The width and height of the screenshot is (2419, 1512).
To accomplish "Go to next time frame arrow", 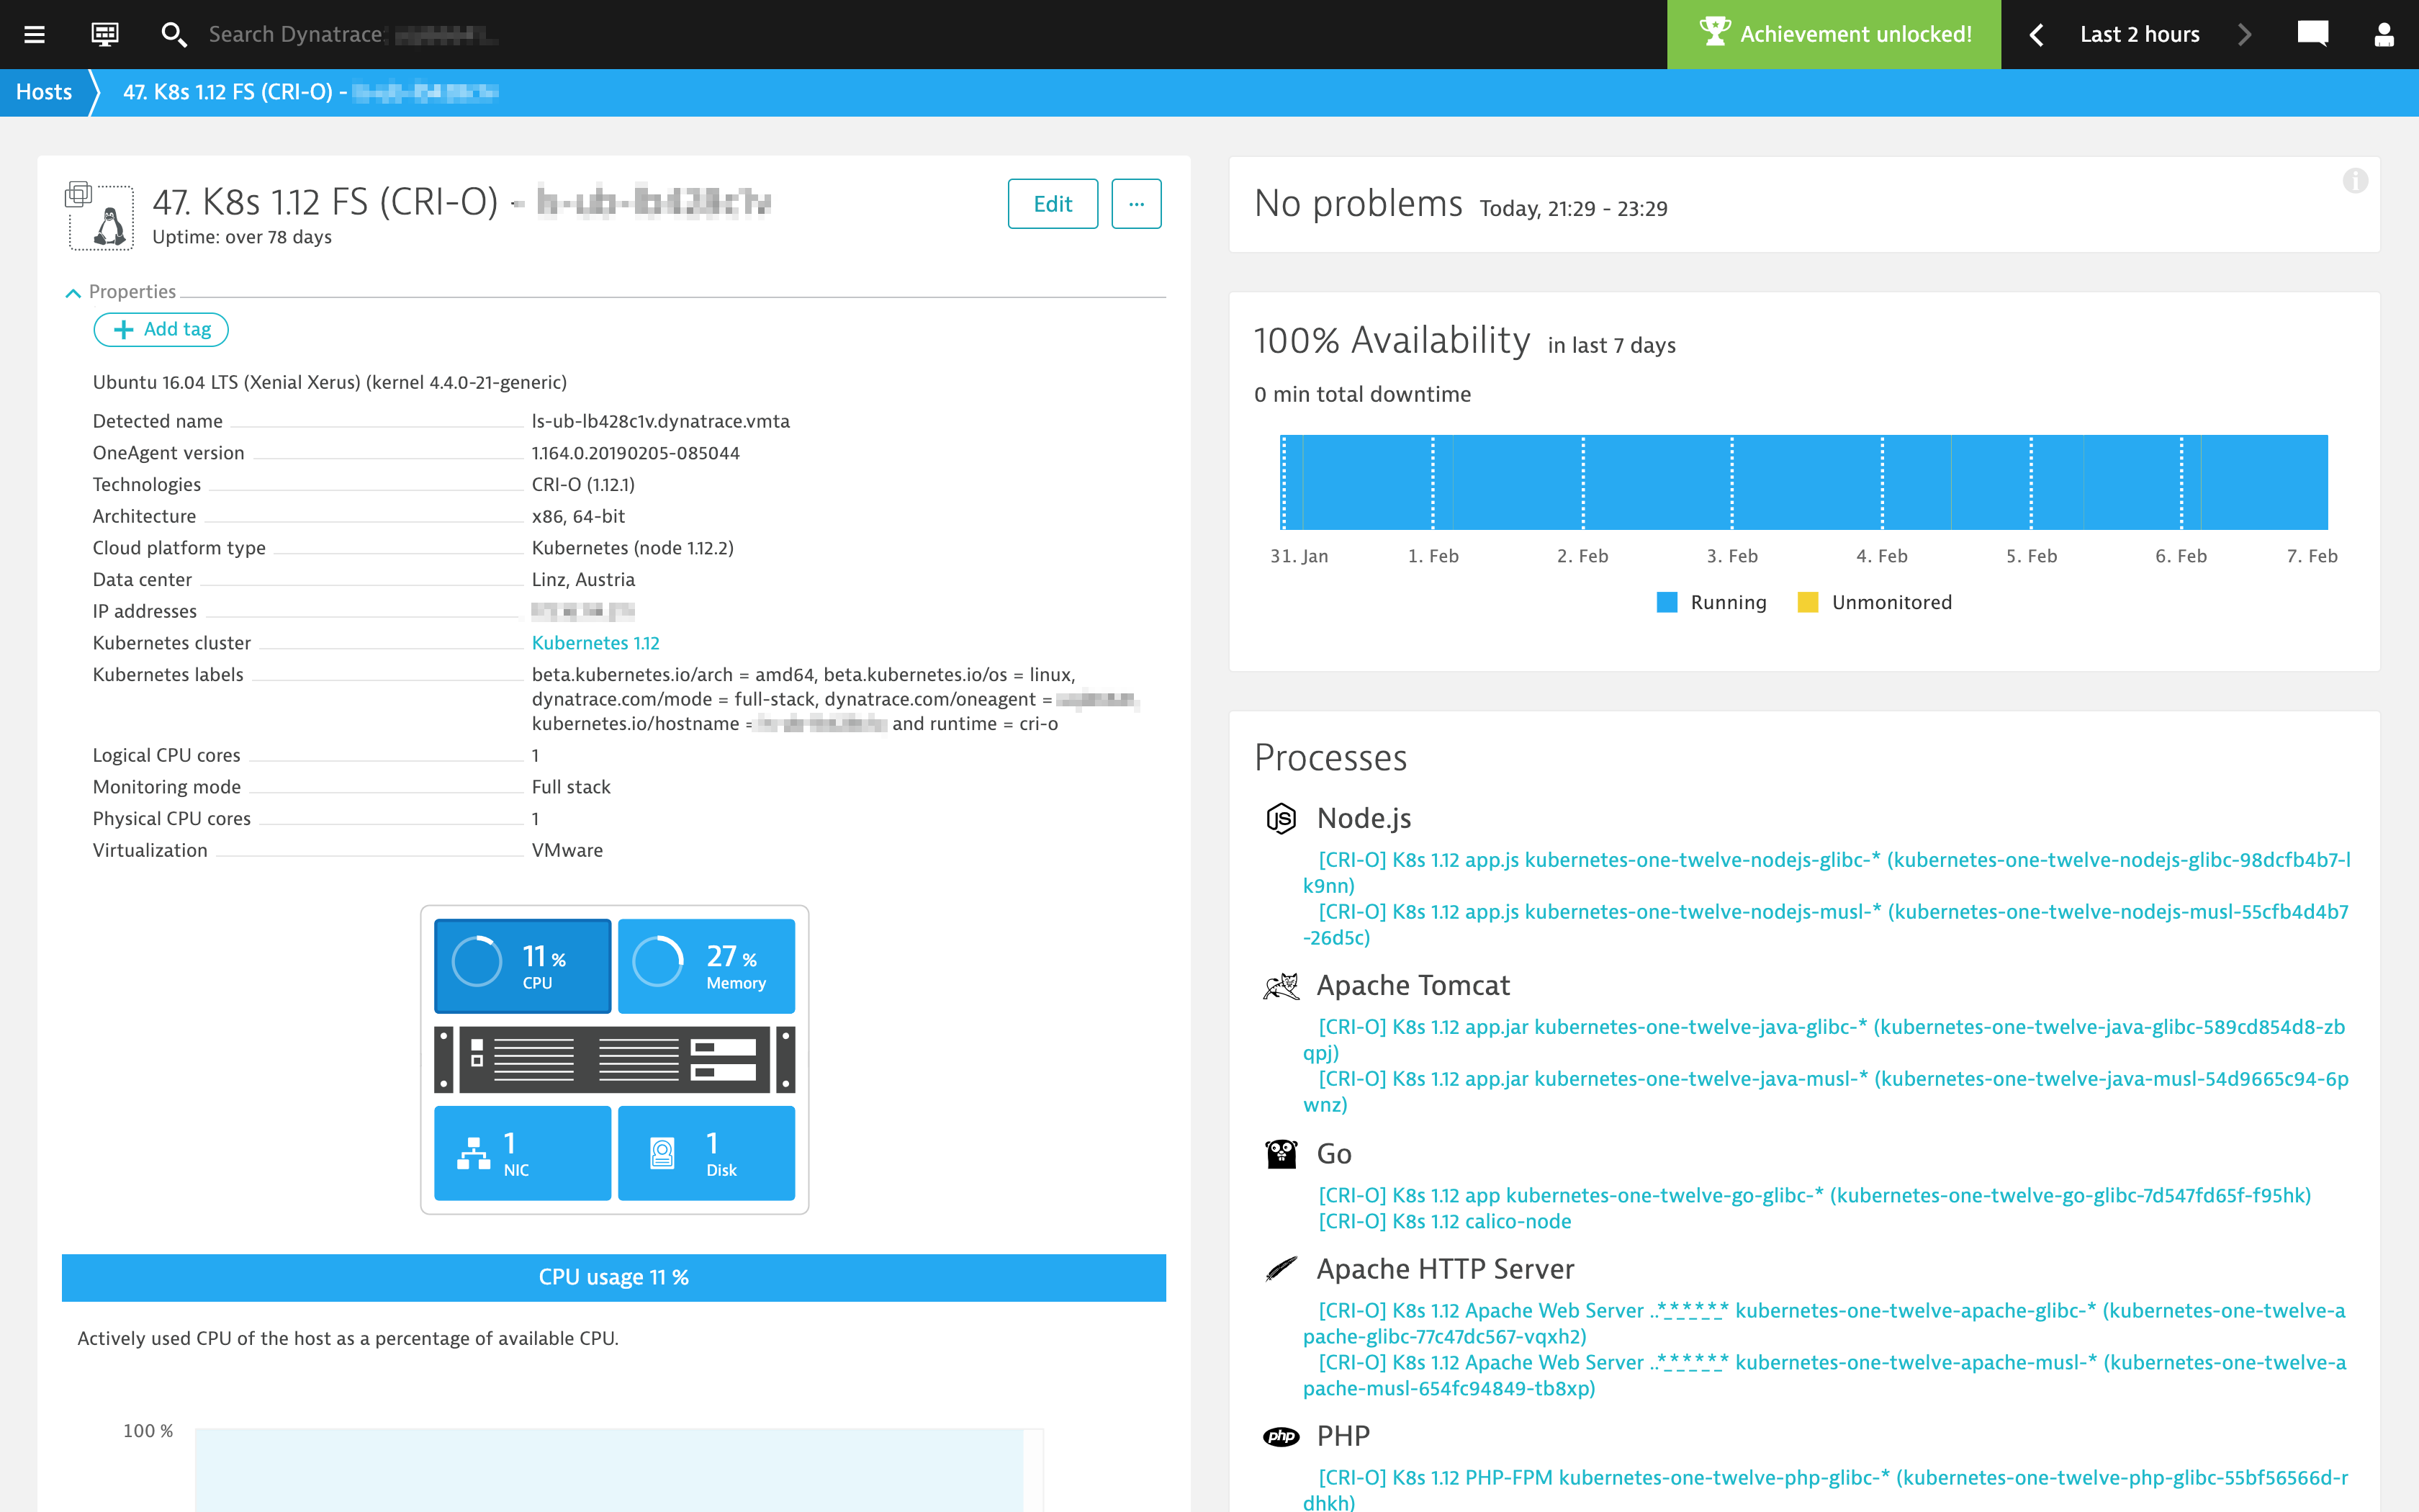I will [x=2245, y=34].
